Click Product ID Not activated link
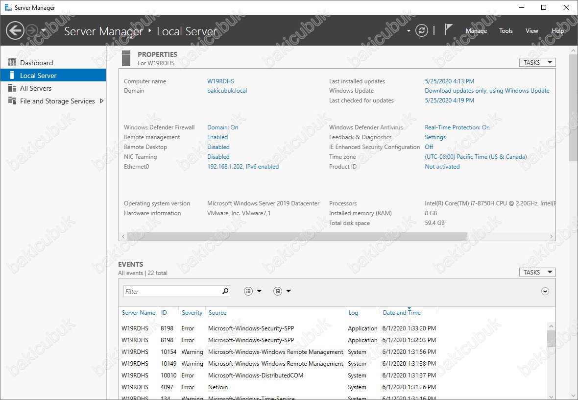Image resolution: width=578 pixels, height=400 pixels. (x=442, y=166)
